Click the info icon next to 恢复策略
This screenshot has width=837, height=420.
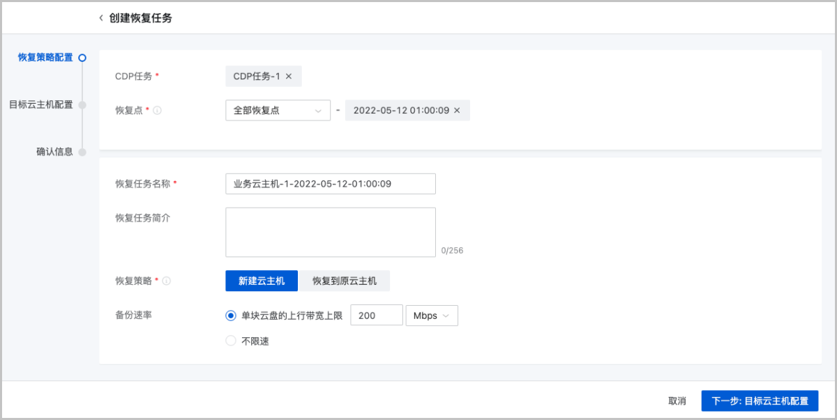[167, 281]
